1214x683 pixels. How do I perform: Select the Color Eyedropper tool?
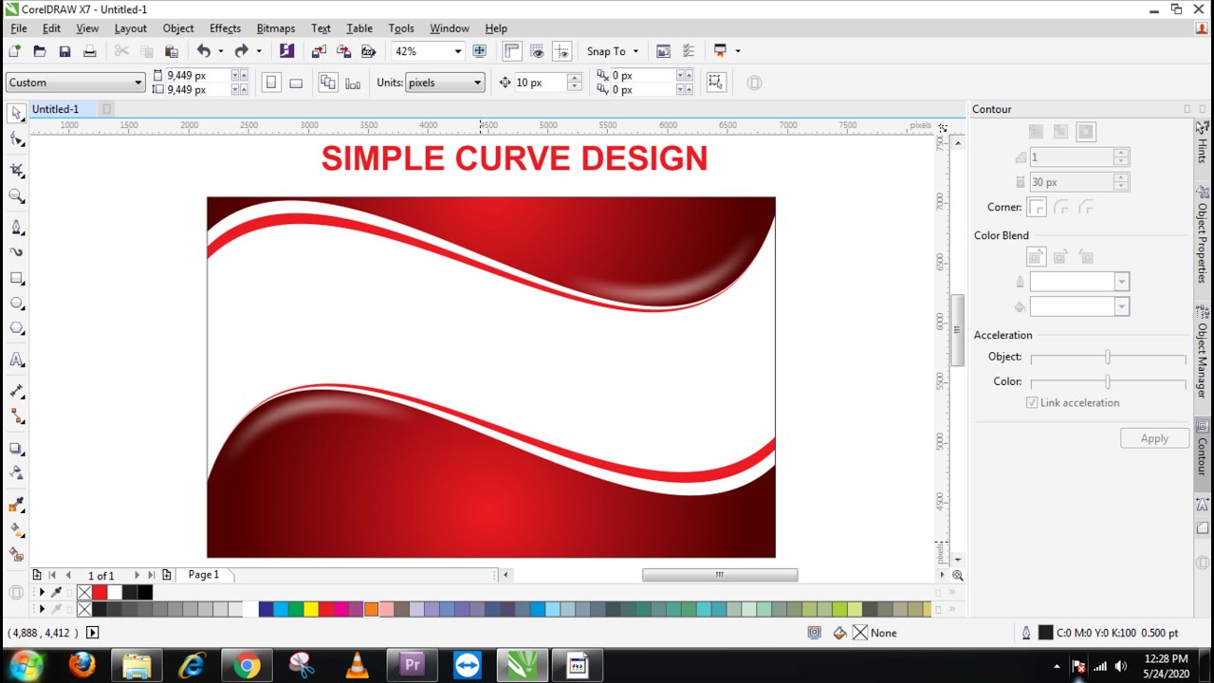point(16,505)
